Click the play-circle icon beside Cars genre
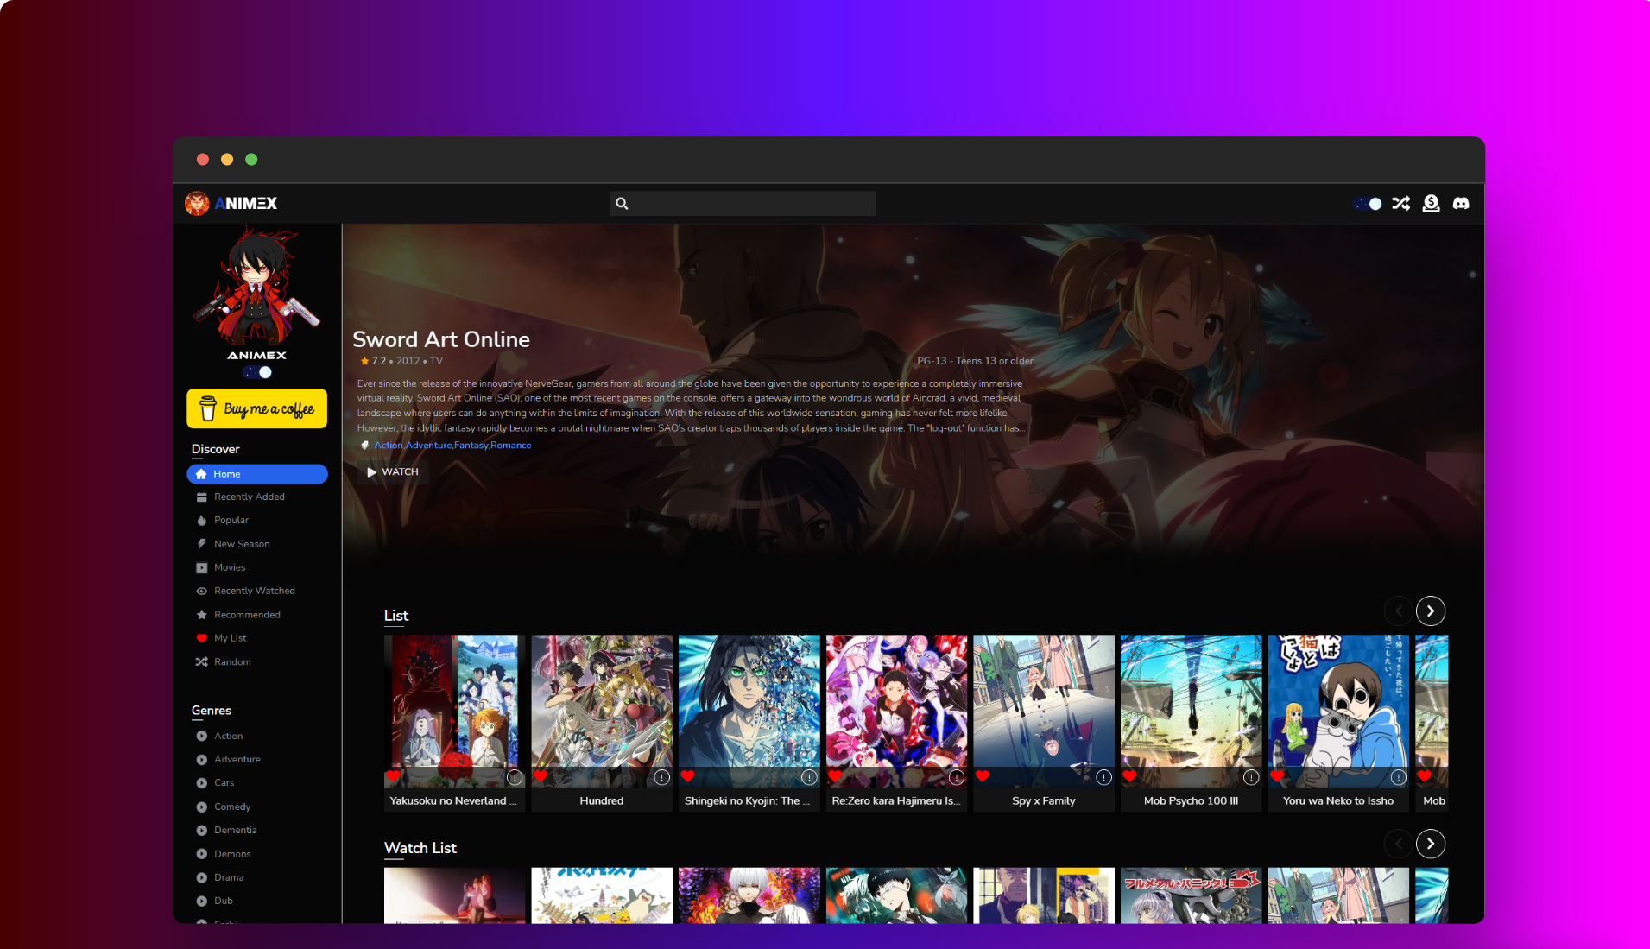The height and width of the screenshot is (949, 1650). [x=202, y=783]
